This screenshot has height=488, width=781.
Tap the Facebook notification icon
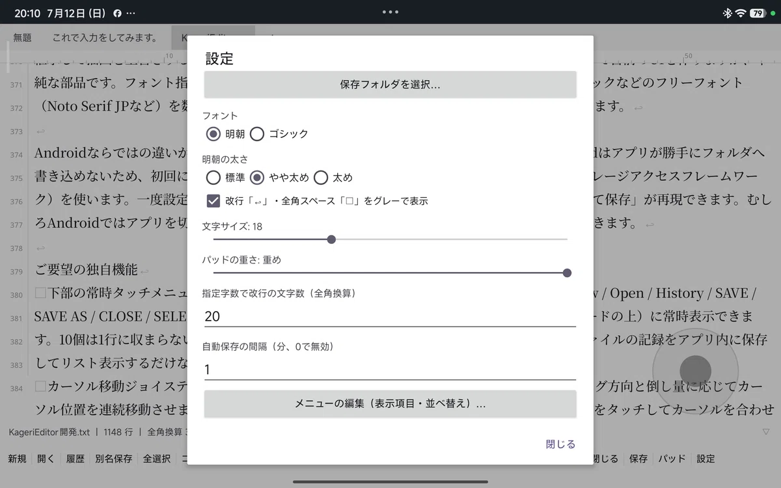[117, 13]
